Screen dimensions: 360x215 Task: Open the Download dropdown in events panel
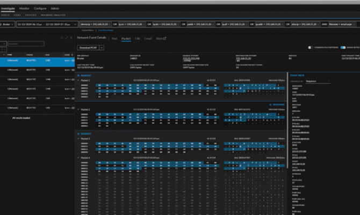26,44
